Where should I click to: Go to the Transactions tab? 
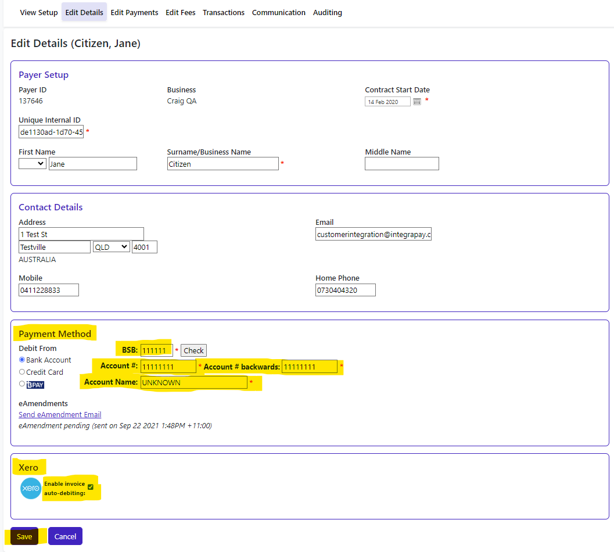coord(224,12)
